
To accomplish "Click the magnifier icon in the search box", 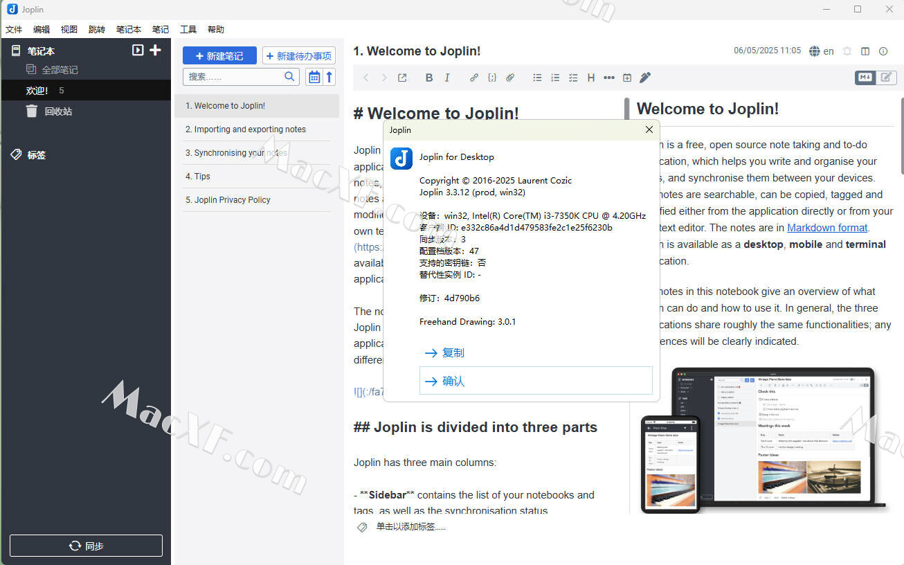I will pyautogui.click(x=291, y=76).
